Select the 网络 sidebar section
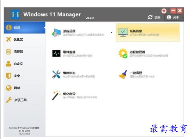 (25, 88)
